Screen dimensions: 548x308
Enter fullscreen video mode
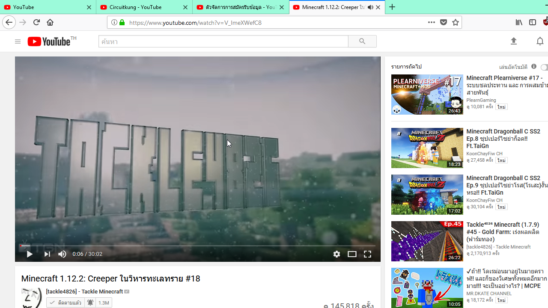[367, 254]
